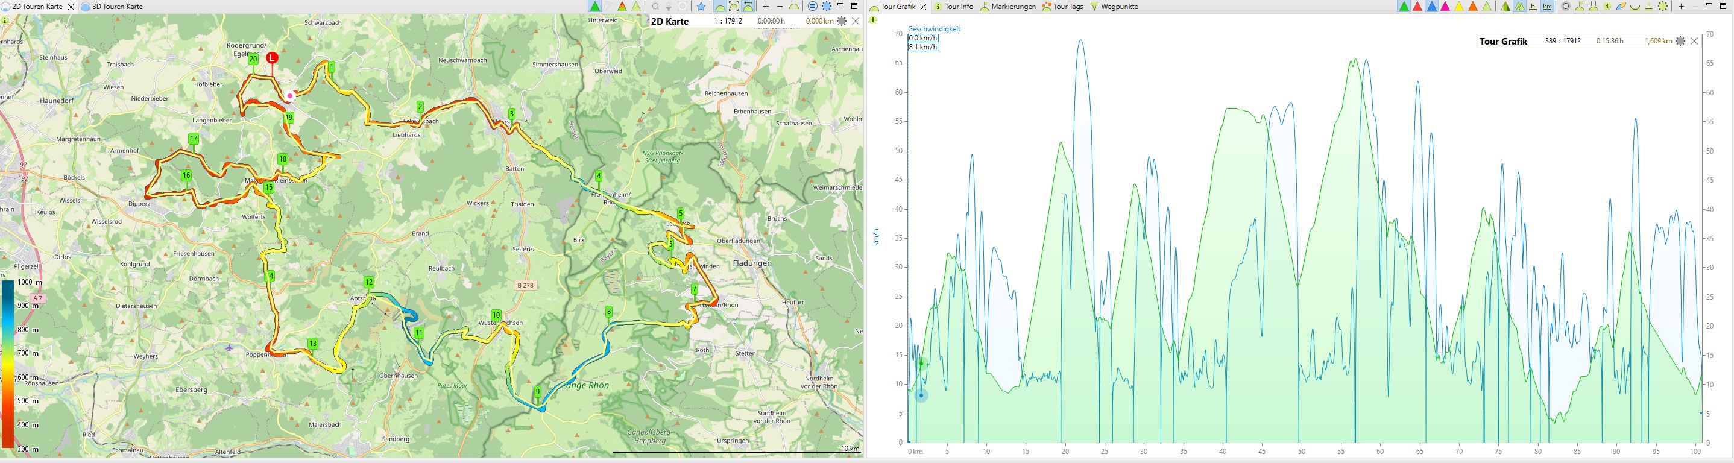This screenshot has width=1734, height=463.
Task: Open green dotted gear chart options
Action: [1663, 7]
